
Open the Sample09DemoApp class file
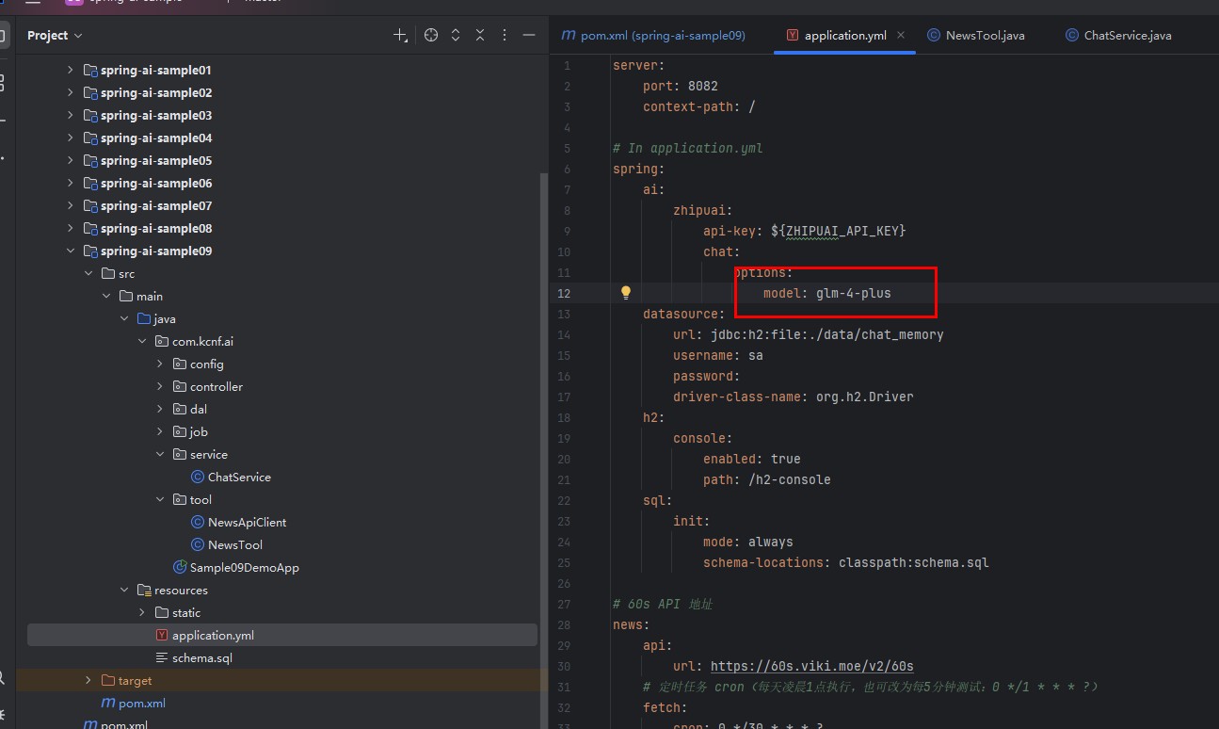(x=244, y=567)
